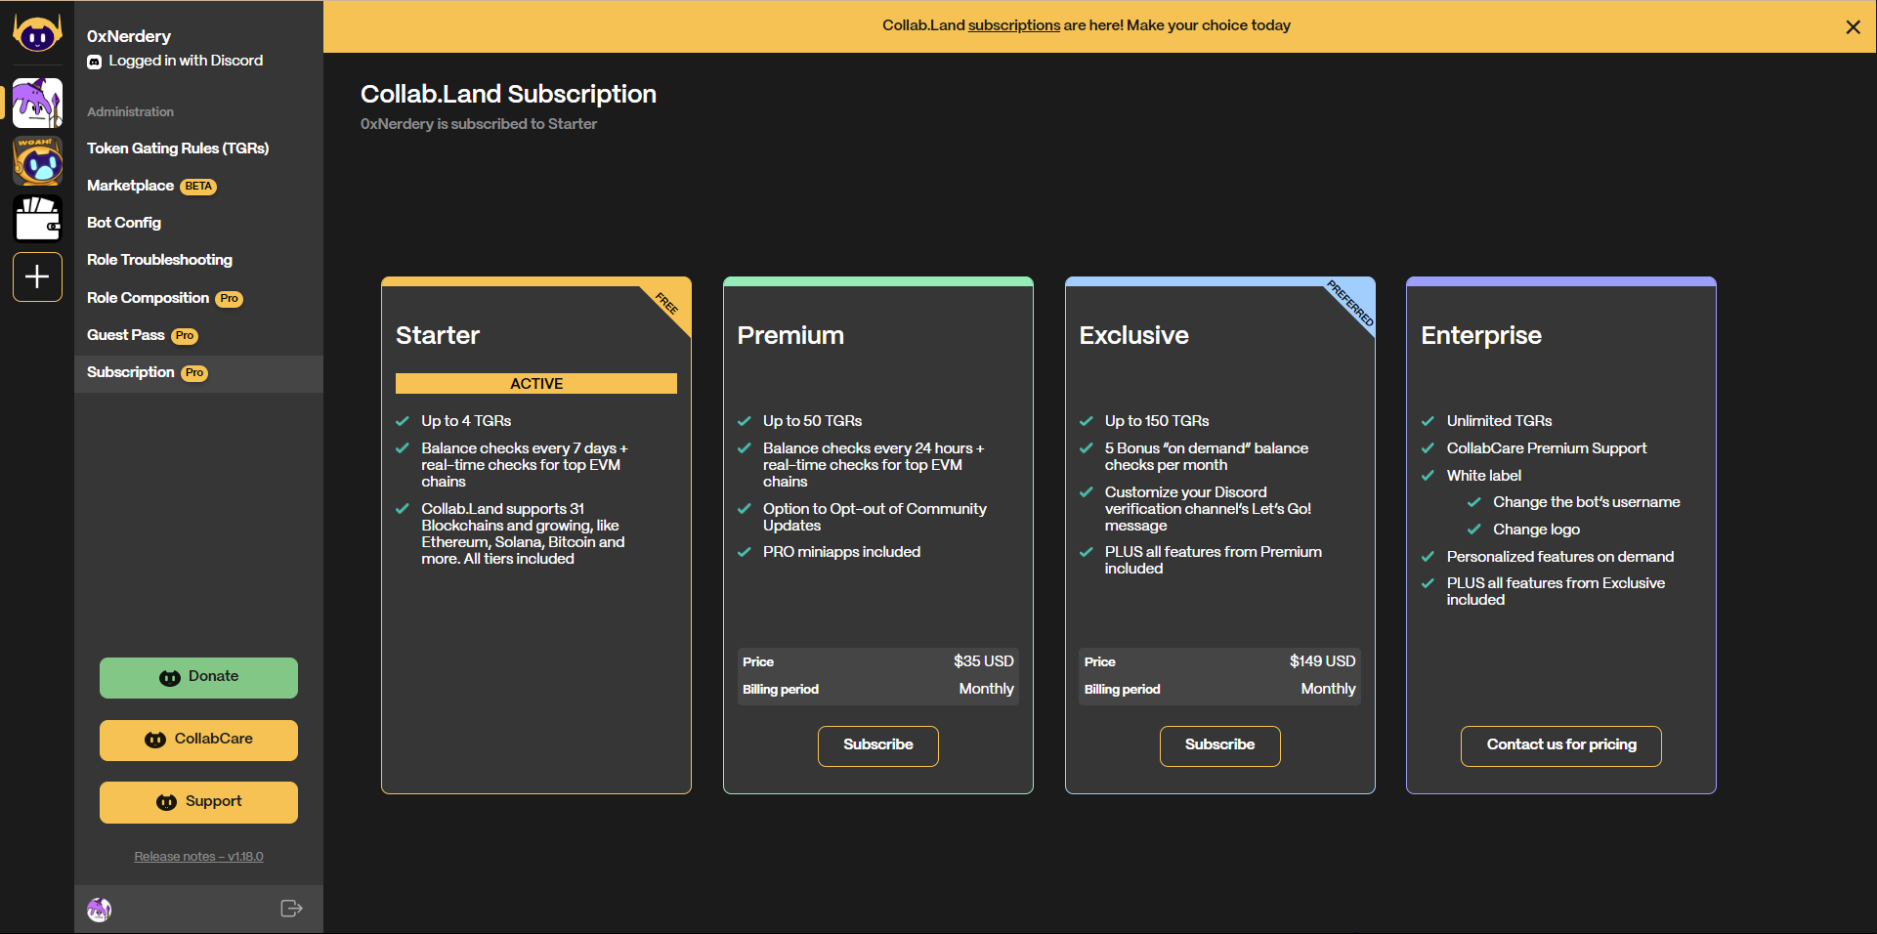Open Token Gating Rules (TGRs)
Image resolution: width=1877 pixels, height=934 pixels.
[178, 149]
